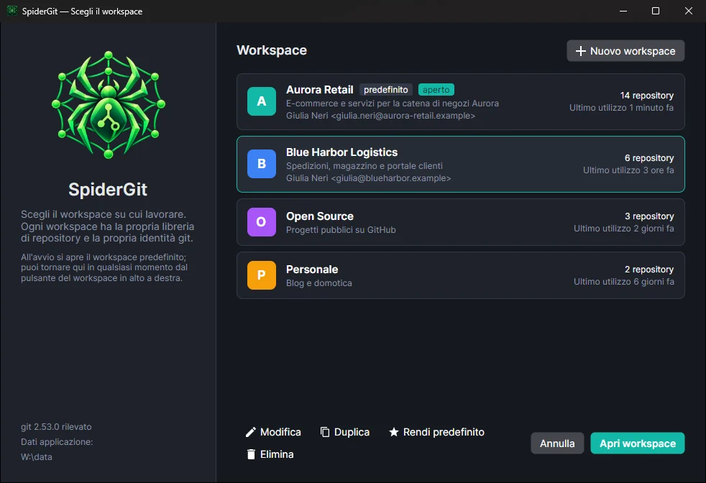Image resolution: width=706 pixels, height=483 pixels.
Task: Click Ultimo utilizzo 6 giorni fa
Action: (623, 281)
